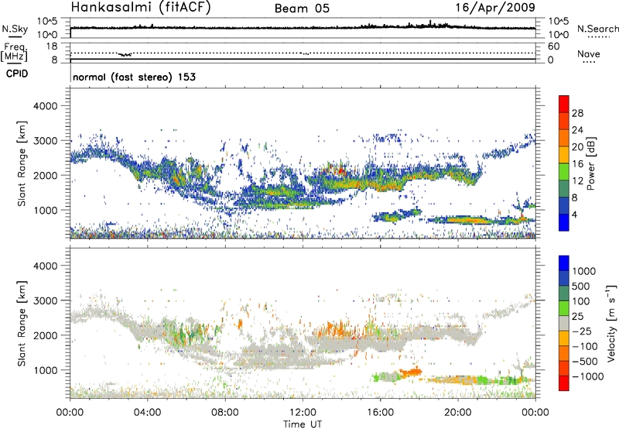This screenshot has height=429, width=619.
Task: Click the light green 12–16 dB Power segment
Action: (564, 172)
